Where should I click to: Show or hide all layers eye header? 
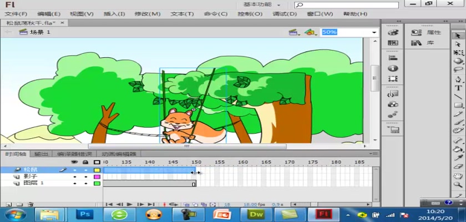[75, 162]
